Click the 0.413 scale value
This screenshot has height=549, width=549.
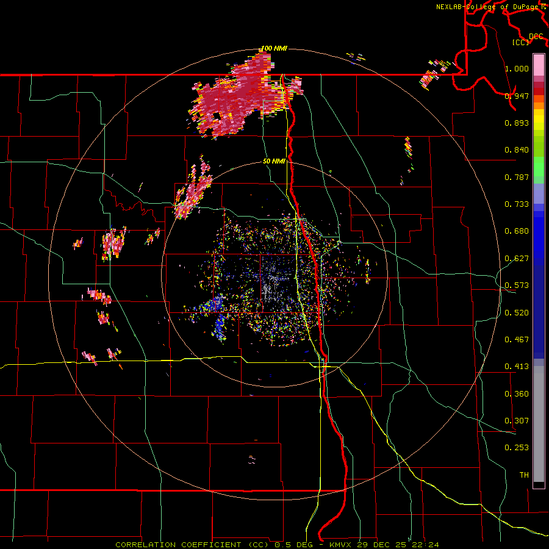coord(517,367)
